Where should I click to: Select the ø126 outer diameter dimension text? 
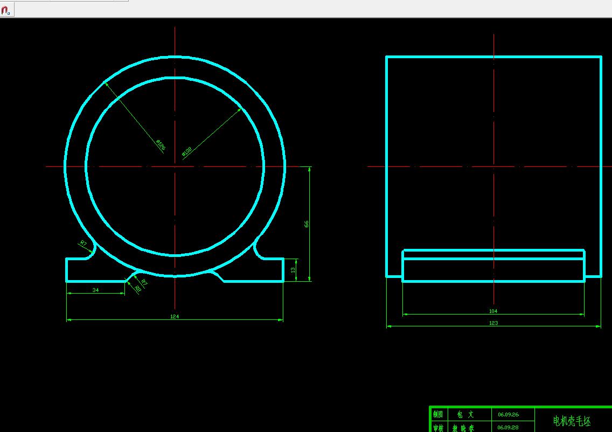[x=161, y=145]
